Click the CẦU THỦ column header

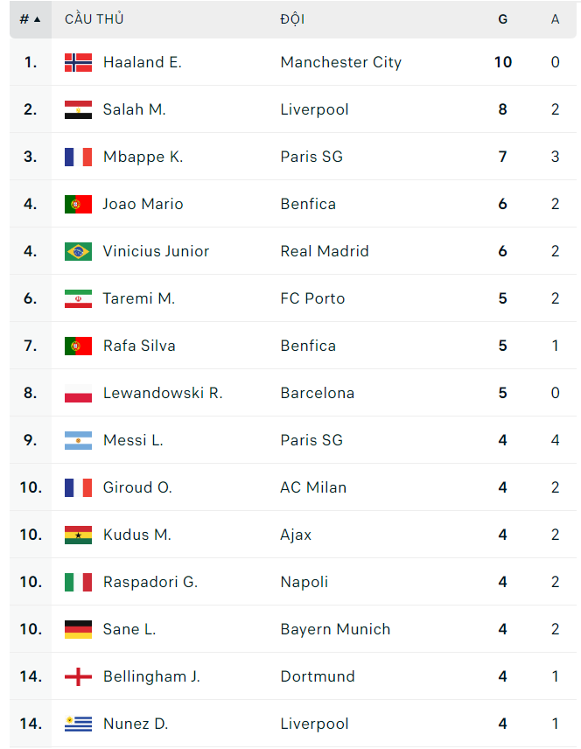tap(94, 19)
